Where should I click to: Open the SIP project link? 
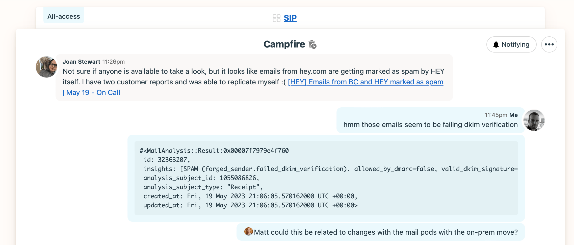coord(290,18)
